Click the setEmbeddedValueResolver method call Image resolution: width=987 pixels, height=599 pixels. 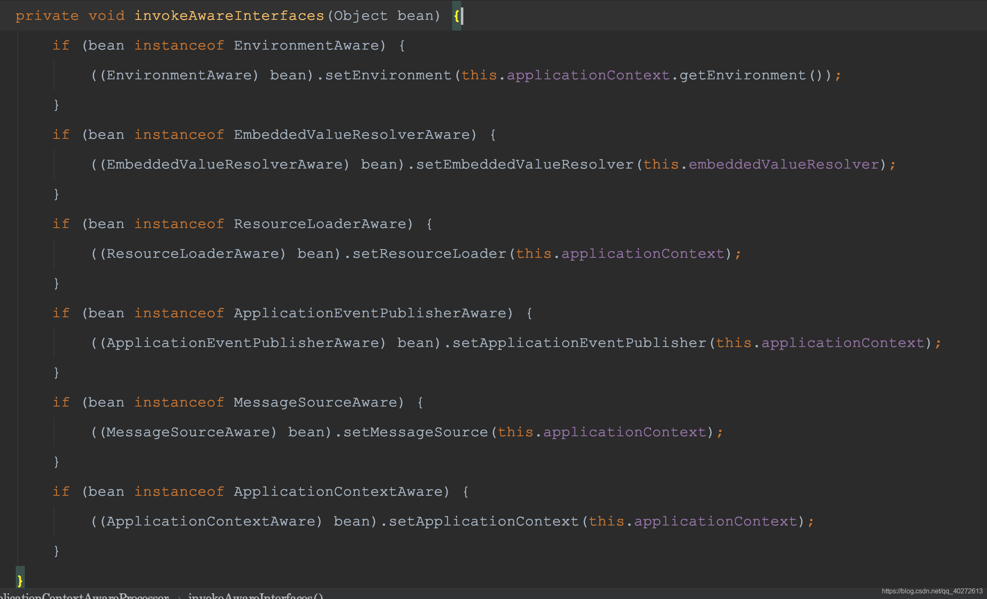coord(525,164)
